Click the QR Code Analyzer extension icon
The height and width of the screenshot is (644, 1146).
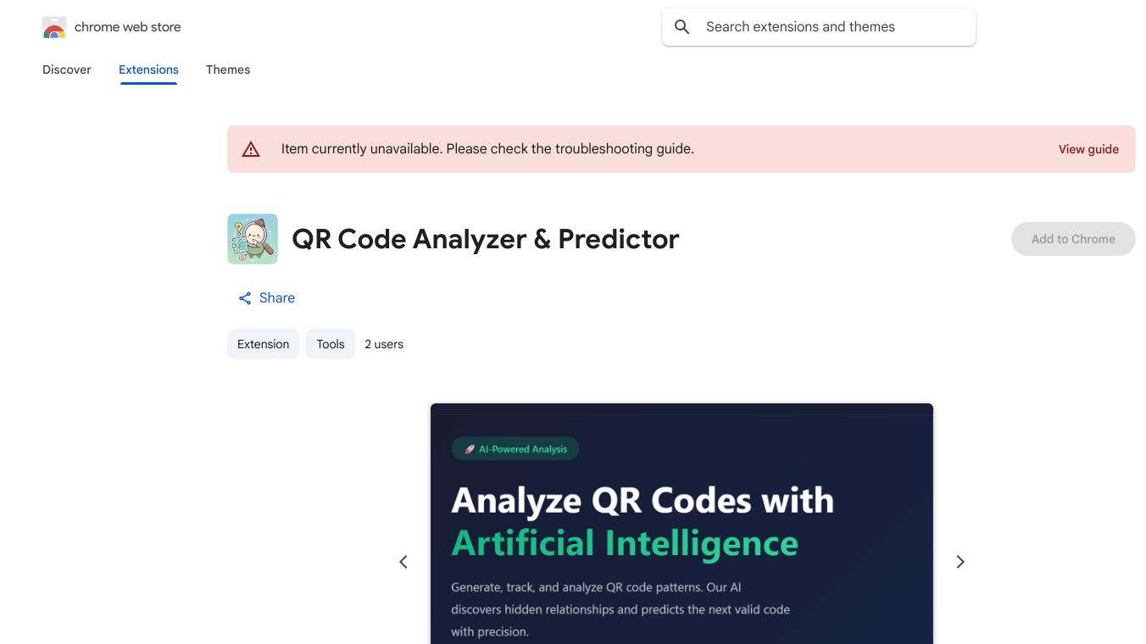[x=252, y=238]
